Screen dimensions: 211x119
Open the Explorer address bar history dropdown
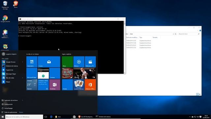[173, 34]
